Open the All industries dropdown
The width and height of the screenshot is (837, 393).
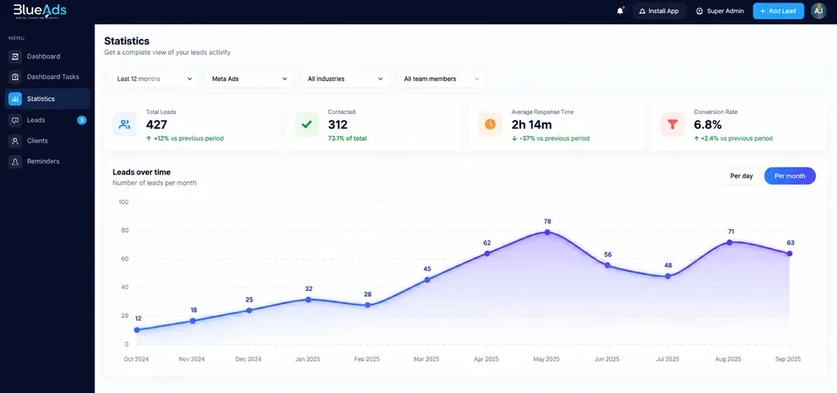point(346,79)
